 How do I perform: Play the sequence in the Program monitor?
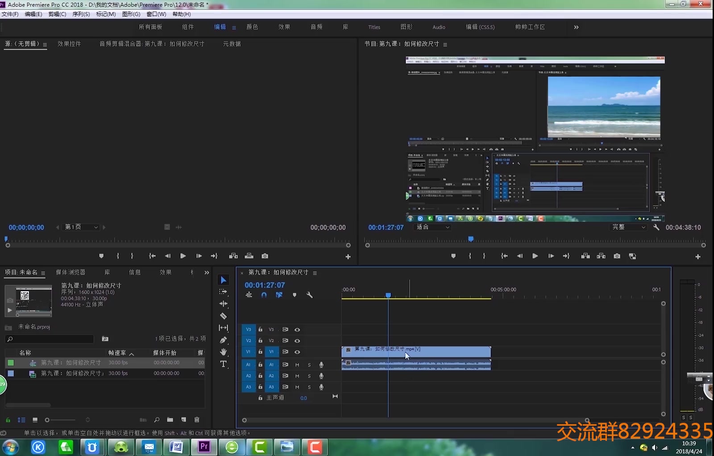tap(535, 256)
